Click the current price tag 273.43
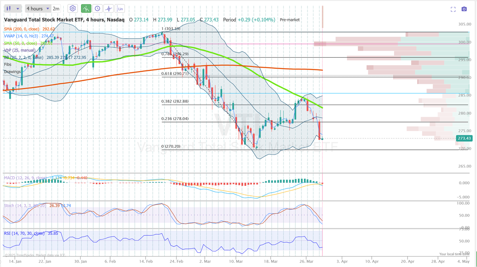The width and height of the screenshot is (477, 267). tap(464, 138)
